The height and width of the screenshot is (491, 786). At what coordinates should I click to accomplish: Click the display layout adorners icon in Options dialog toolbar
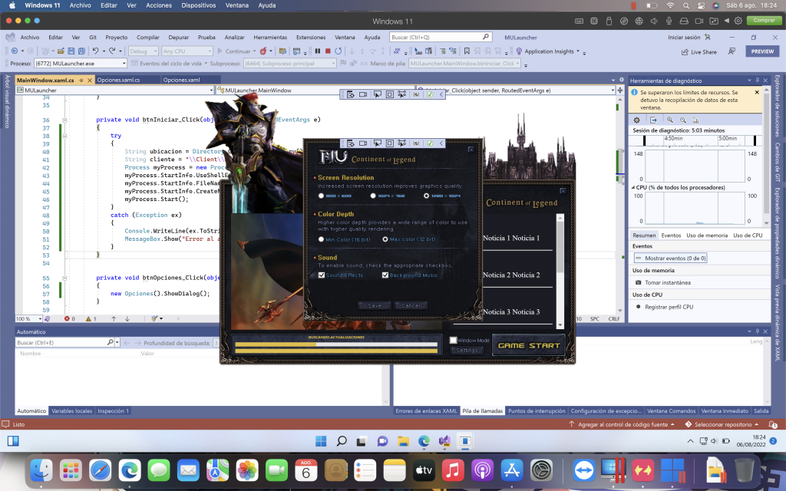[x=389, y=143]
